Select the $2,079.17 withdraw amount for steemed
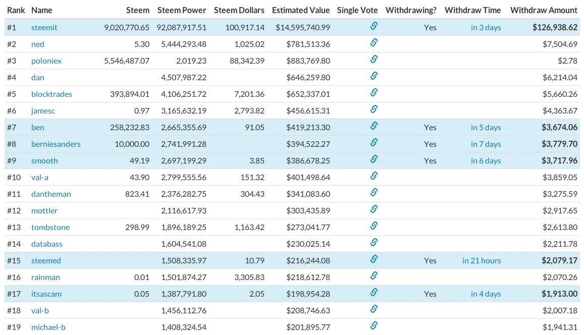The height and width of the screenshot is (335, 584). point(559,260)
